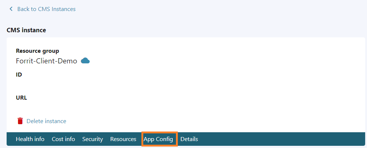Switch to the Cost info tab
Viewport: 367px width, 148px height.
coord(63,139)
